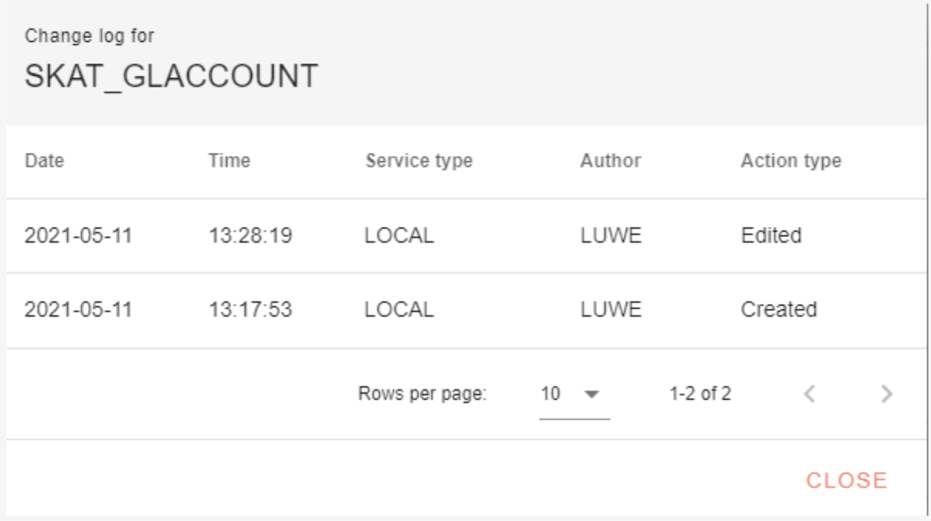Screen dimensions: 931x521
Task: Go to the previous page arrow
Action: (809, 394)
